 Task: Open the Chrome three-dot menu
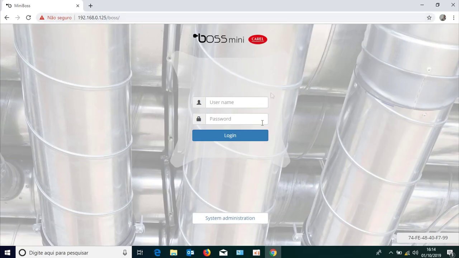click(x=454, y=18)
